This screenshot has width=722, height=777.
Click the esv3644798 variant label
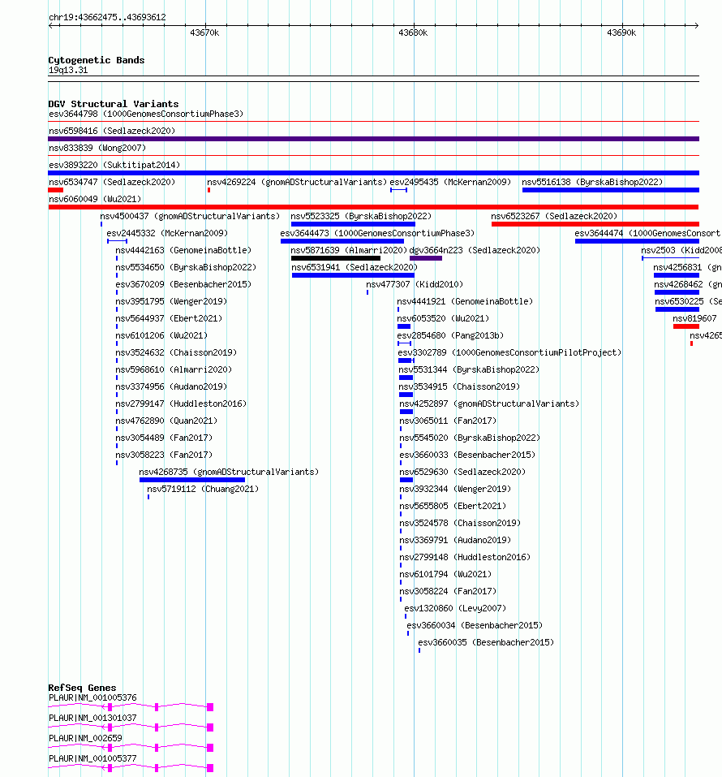point(146,114)
